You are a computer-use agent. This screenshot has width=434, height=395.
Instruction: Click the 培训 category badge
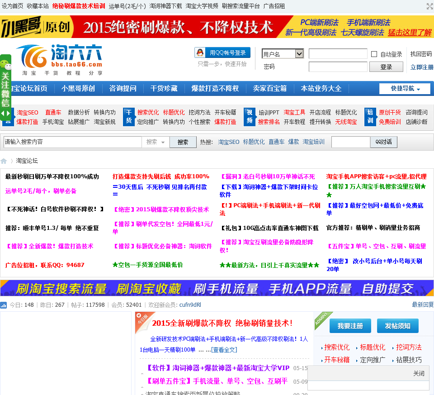pyautogui.click(x=370, y=117)
